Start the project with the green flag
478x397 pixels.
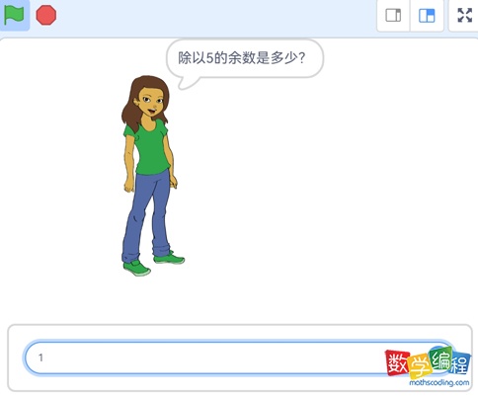click(14, 15)
